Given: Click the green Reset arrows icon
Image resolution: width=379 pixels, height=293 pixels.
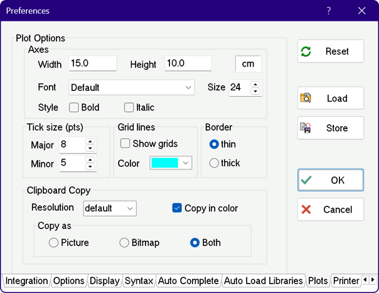Looking at the screenshot, I should [x=306, y=51].
